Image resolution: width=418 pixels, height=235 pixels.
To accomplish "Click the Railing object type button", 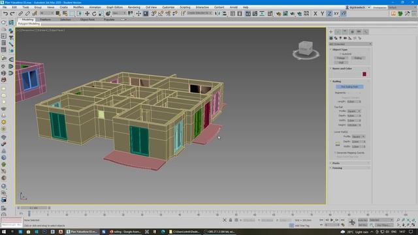I will [358, 58].
